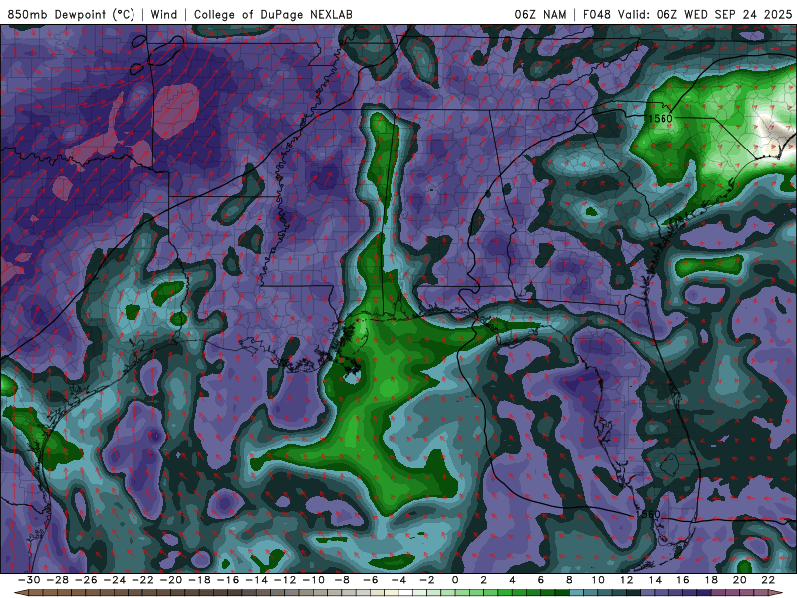This screenshot has width=797, height=598.
Task: Click the -26 value on the legend scale
Action: (86, 580)
